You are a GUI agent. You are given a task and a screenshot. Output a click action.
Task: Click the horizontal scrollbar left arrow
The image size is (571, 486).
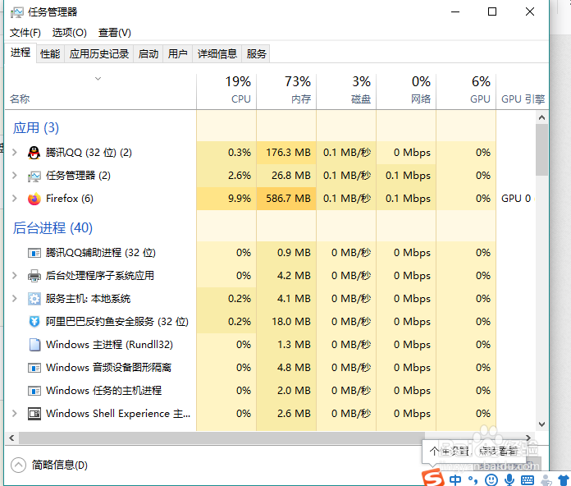point(11,438)
